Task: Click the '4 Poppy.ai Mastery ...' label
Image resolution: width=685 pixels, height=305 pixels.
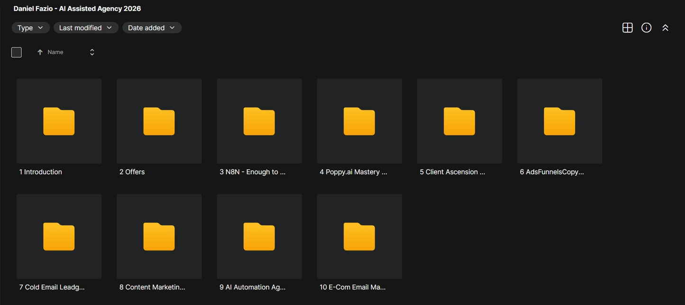Action: (x=353, y=172)
